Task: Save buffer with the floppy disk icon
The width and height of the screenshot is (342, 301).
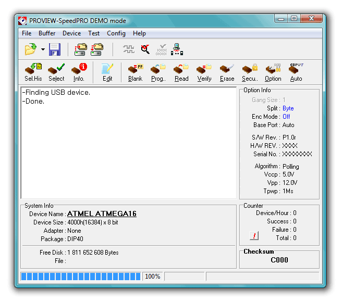Action: (x=55, y=49)
